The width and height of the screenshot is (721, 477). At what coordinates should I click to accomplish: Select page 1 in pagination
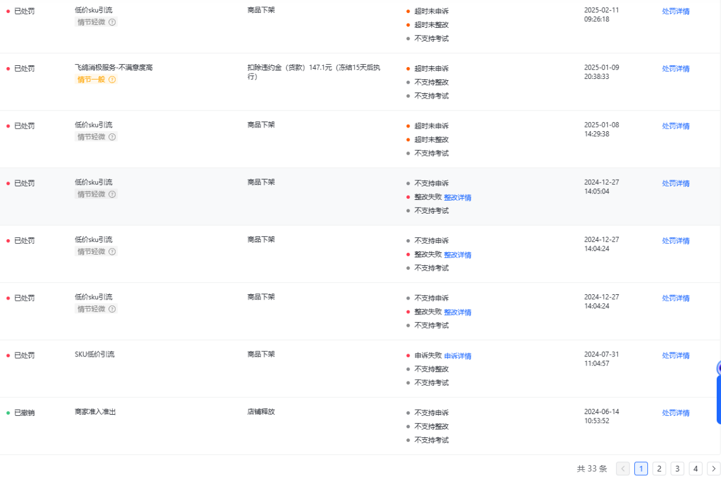coord(641,469)
